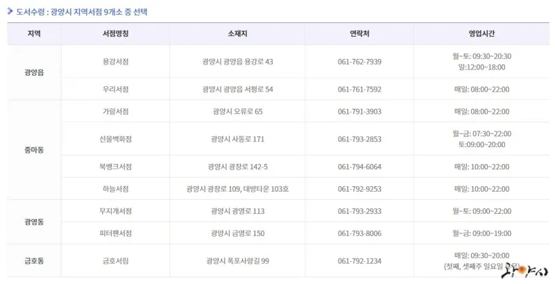Select the 선물백화점 bookstore name
The height and width of the screenshot is (284, 555).
click(115, 139)
